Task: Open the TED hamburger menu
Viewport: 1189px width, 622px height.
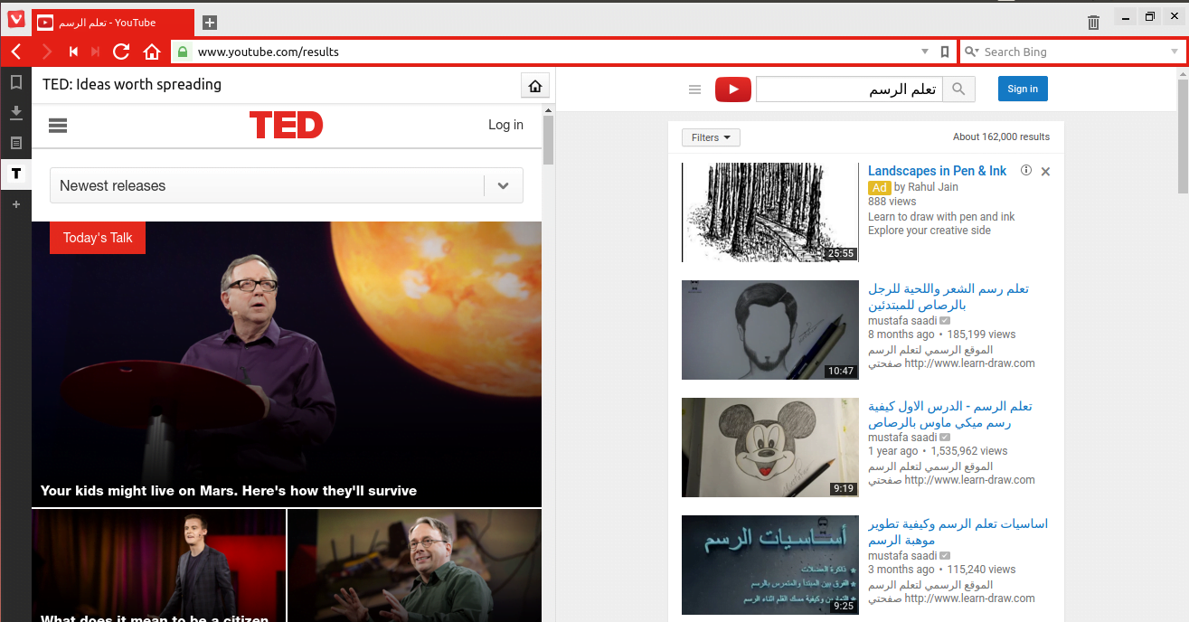Action: pos(58,126)
